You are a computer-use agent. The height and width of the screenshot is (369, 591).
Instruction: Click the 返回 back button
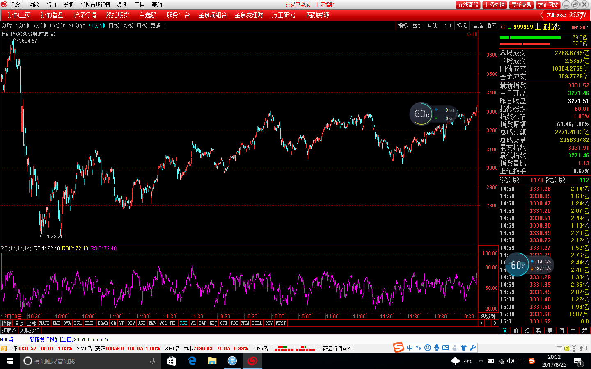click(492, 25)
